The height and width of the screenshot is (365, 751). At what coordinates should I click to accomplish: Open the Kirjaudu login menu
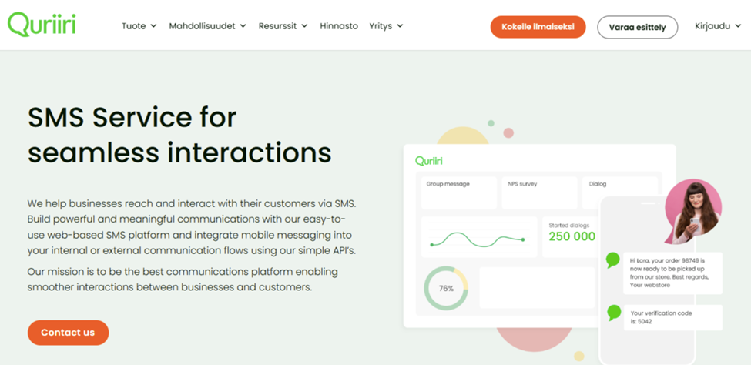[719, 26]
